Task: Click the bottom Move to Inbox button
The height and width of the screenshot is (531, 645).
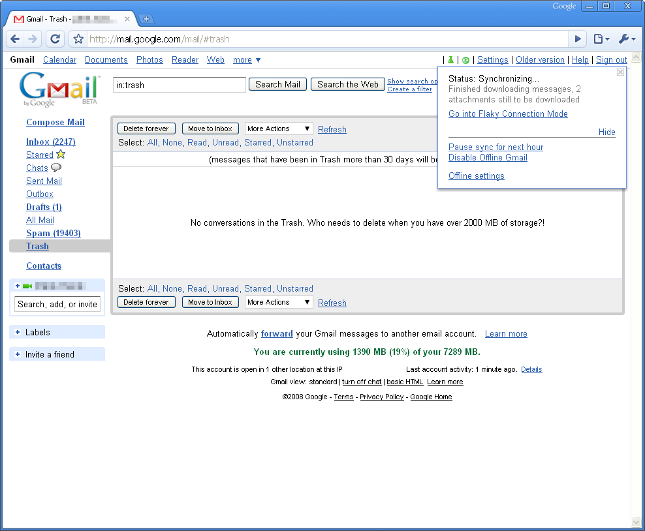Action: tap(210, 302)
